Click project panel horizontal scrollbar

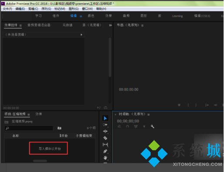40,161
